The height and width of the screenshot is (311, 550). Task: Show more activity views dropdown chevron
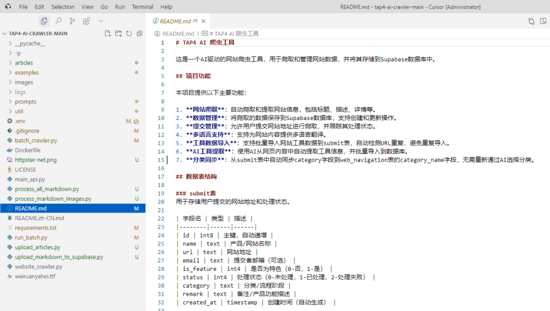coord(101,21)
